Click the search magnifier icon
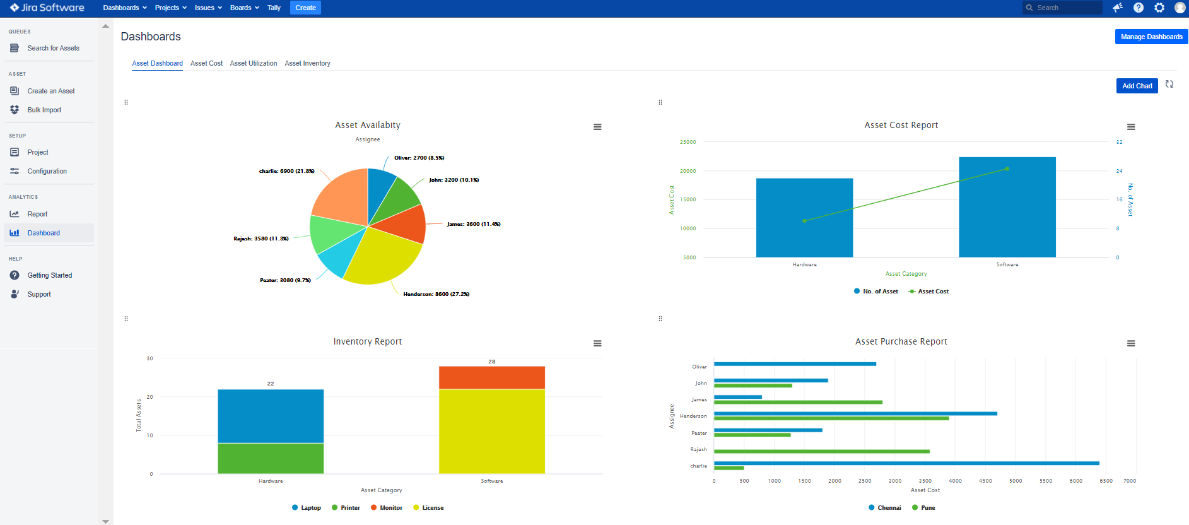Image resolution: width=1189 pixels, height=525 pixels. 1029,8
